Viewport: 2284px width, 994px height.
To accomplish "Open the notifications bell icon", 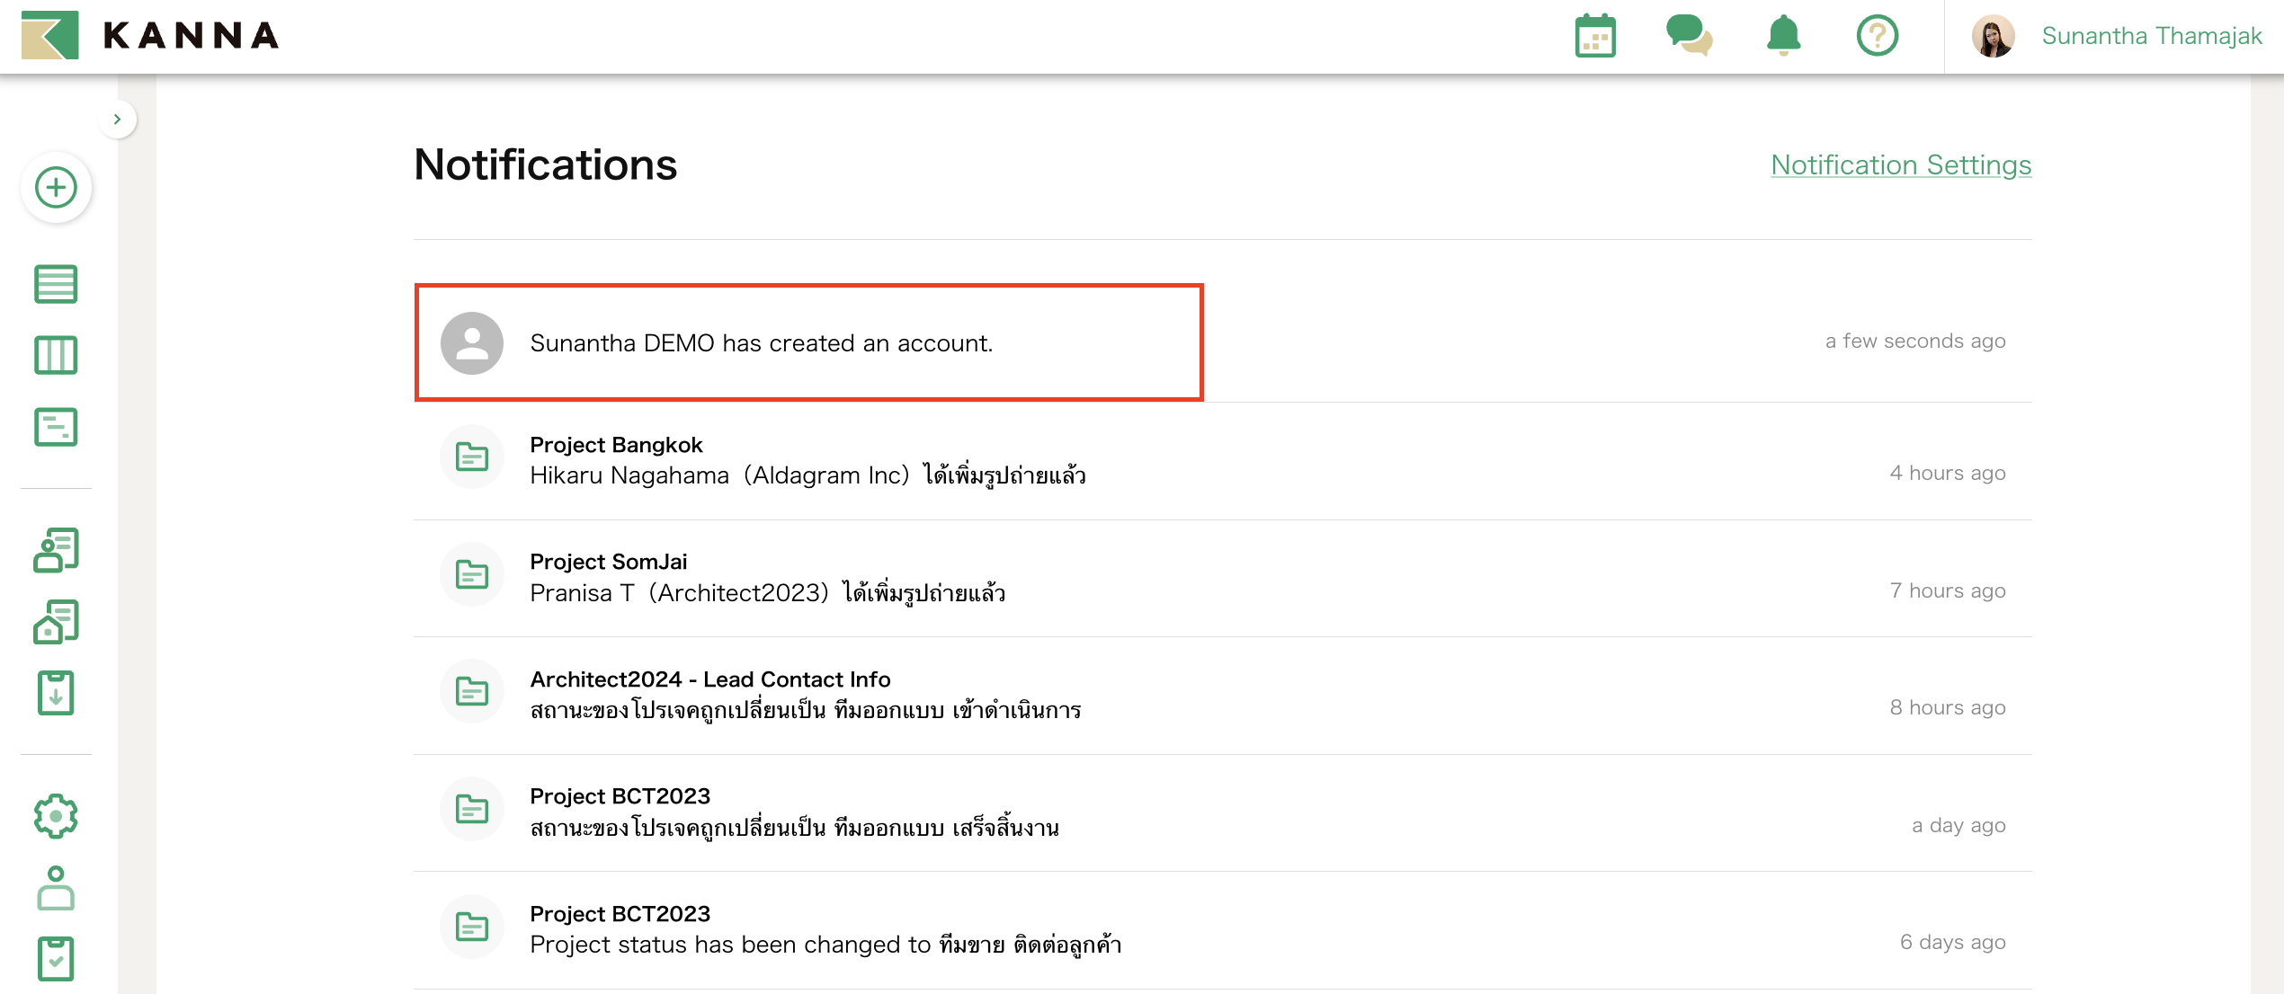I will click(x=1783, y=36).
